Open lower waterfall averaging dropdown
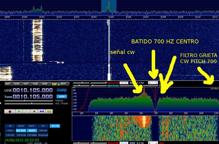219x144 pixels. pos(153,143)
